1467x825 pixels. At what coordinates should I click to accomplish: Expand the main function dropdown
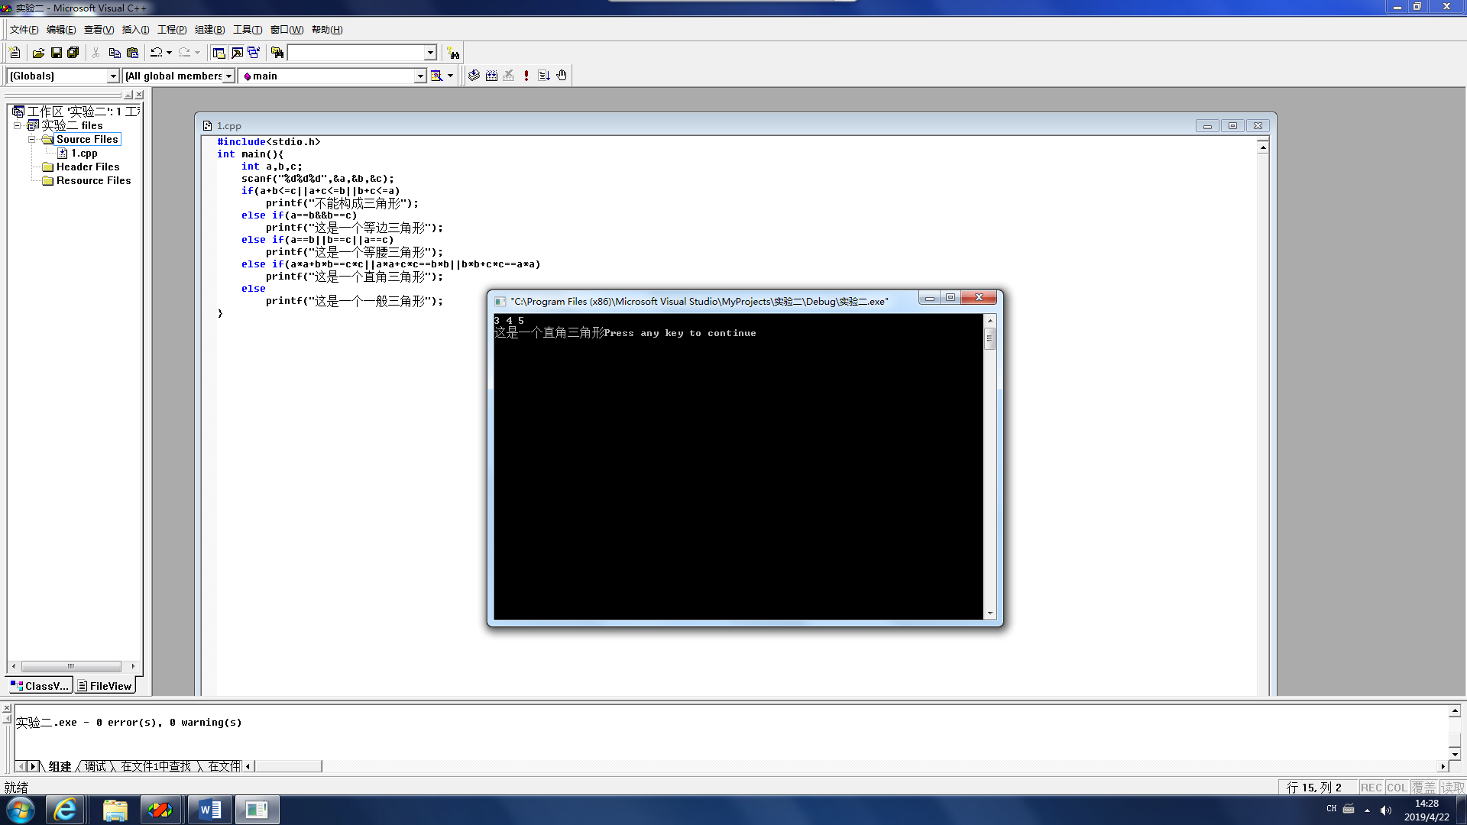point(420,76)
